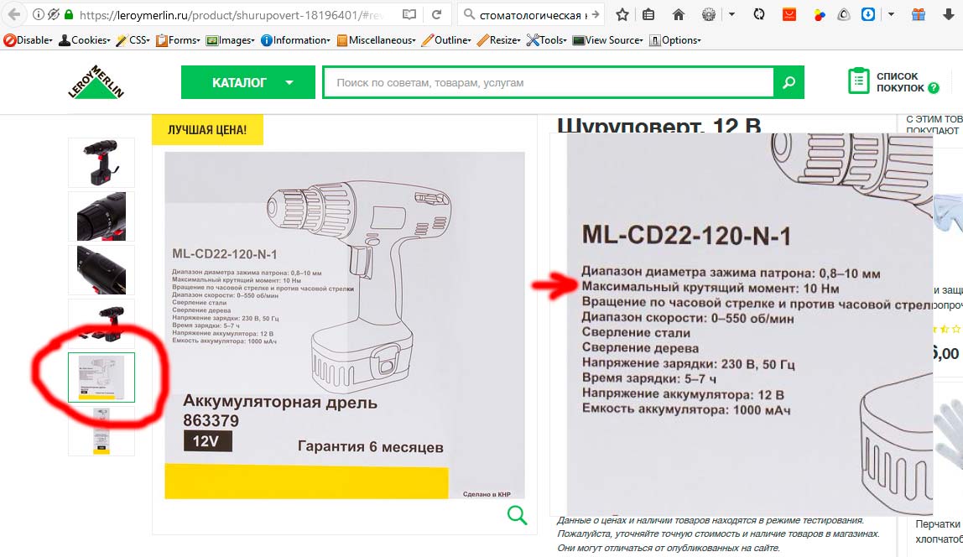This screenshot has width=963, height=557.
Task: Select the sixth thumbnail with yellow label
Action: pos(102,431)
